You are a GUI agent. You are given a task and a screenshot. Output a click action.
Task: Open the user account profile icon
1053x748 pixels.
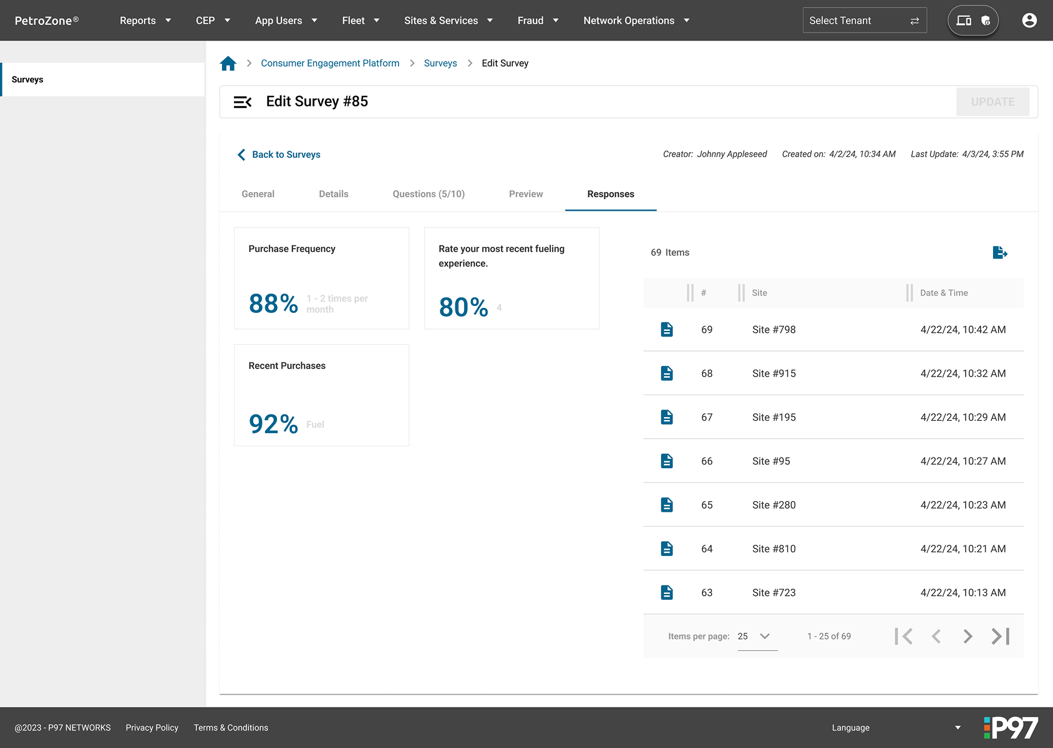point(1029,21)
